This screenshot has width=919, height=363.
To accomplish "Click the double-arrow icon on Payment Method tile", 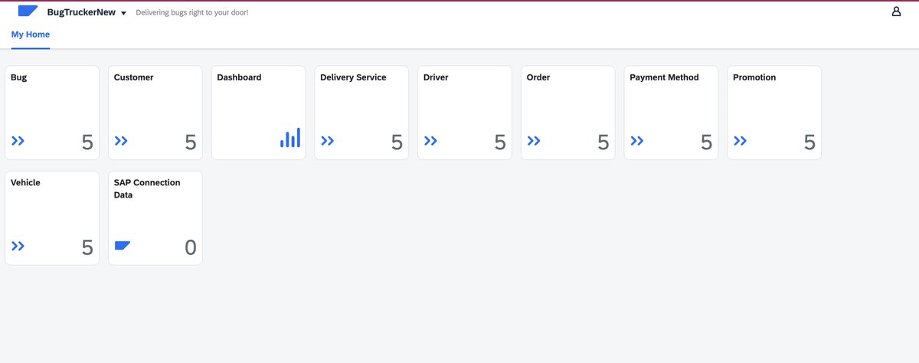I will [637, 141].
